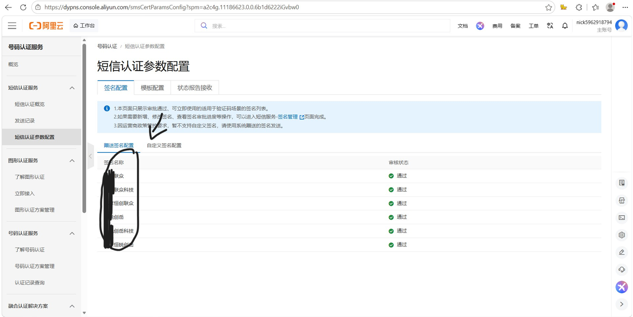Viewport: 633px width, 317px height.
Task: Open 了解图形认证 in the sidebar
Action: pyautogui.click(x=30, y=177)
